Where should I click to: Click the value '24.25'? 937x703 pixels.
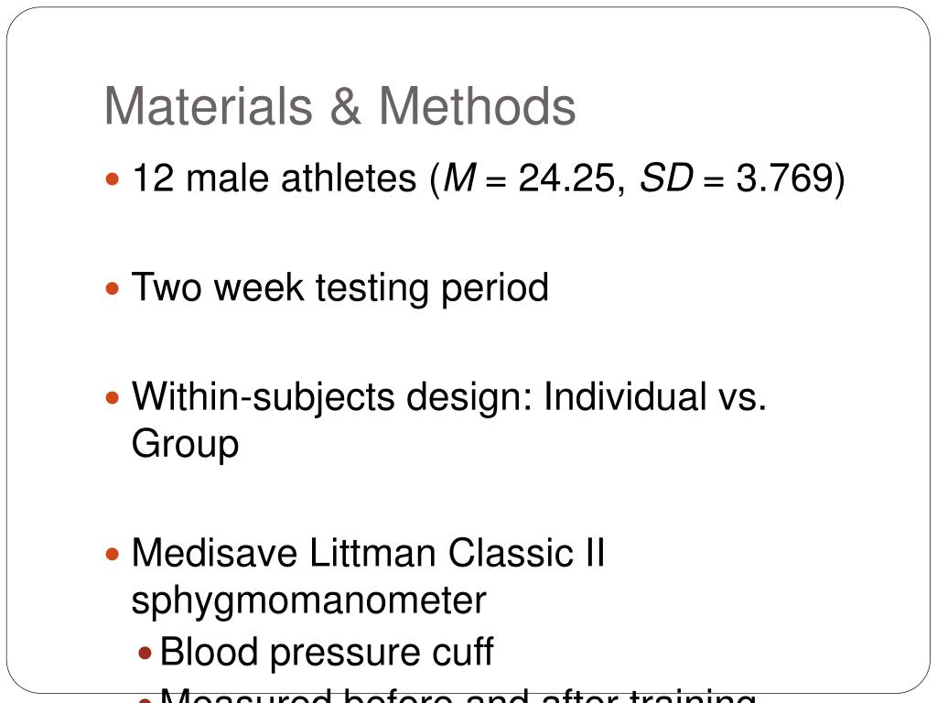pyautogui.click(x=565, y=178)
